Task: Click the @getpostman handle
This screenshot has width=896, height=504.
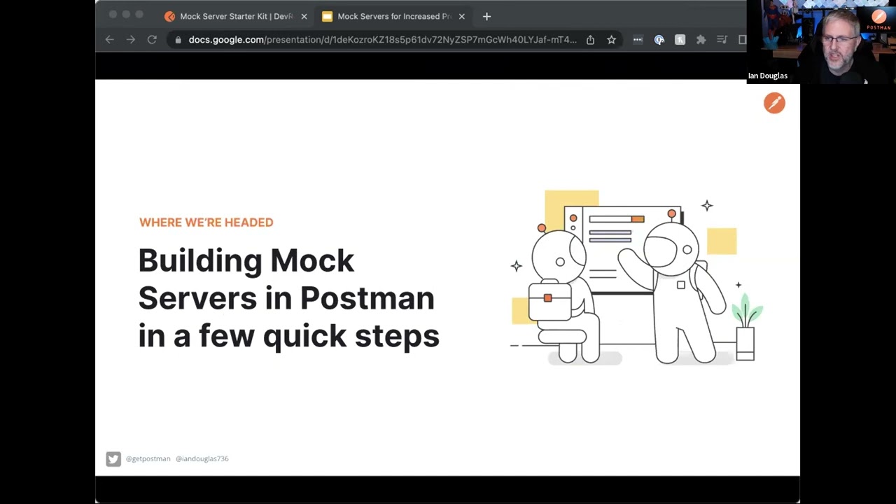Action: tap(148, 458)
